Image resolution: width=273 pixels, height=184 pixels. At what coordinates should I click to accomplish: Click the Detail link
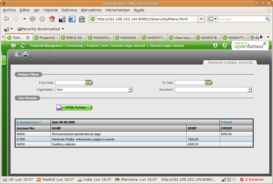[x=227, y=122]
